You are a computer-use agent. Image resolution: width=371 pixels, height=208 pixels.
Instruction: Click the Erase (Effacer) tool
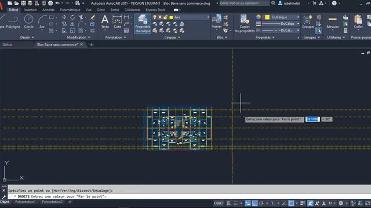(x=93, y=17)
